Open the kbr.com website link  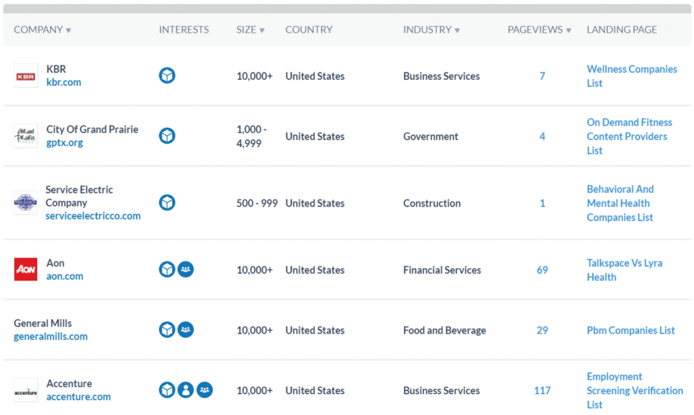(64, 83)
